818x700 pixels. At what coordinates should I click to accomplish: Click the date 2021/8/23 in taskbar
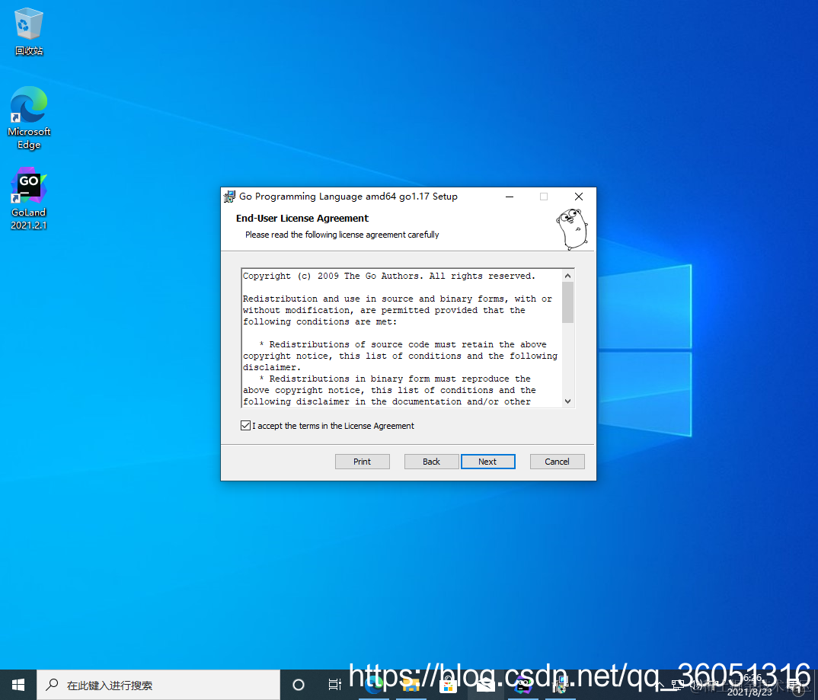tap(749, 692)
